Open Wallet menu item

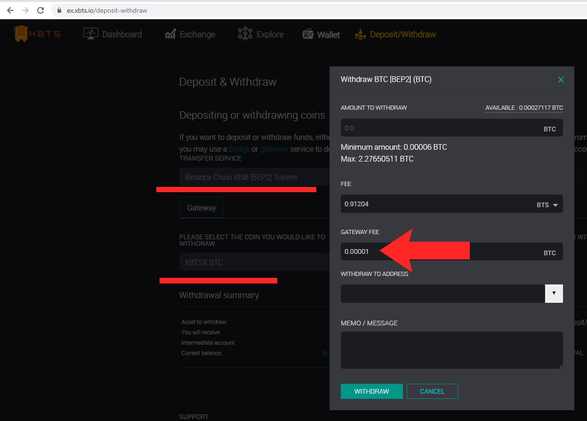point(329,34)
